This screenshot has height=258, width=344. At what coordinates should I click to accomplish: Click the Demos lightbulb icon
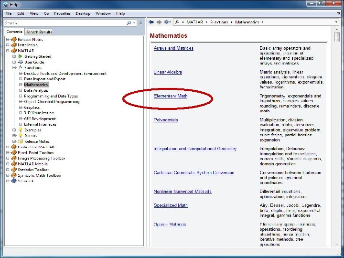click(21, 136)
